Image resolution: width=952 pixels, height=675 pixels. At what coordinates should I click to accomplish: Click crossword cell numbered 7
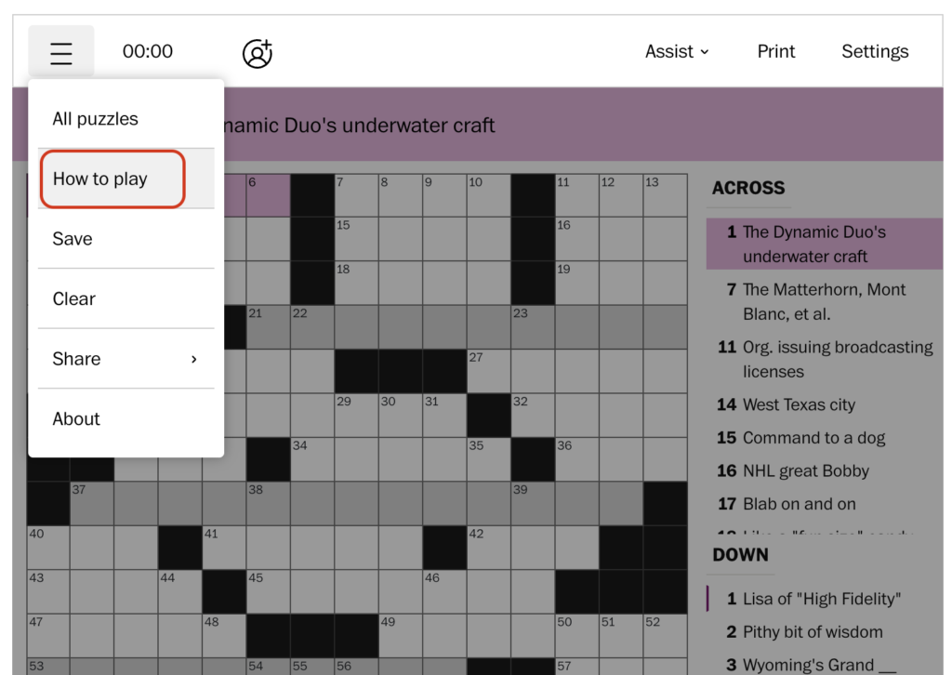click(x=356, y=195)
